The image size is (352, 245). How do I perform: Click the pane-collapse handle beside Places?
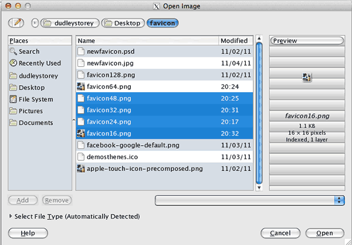(x=74, y=120)
